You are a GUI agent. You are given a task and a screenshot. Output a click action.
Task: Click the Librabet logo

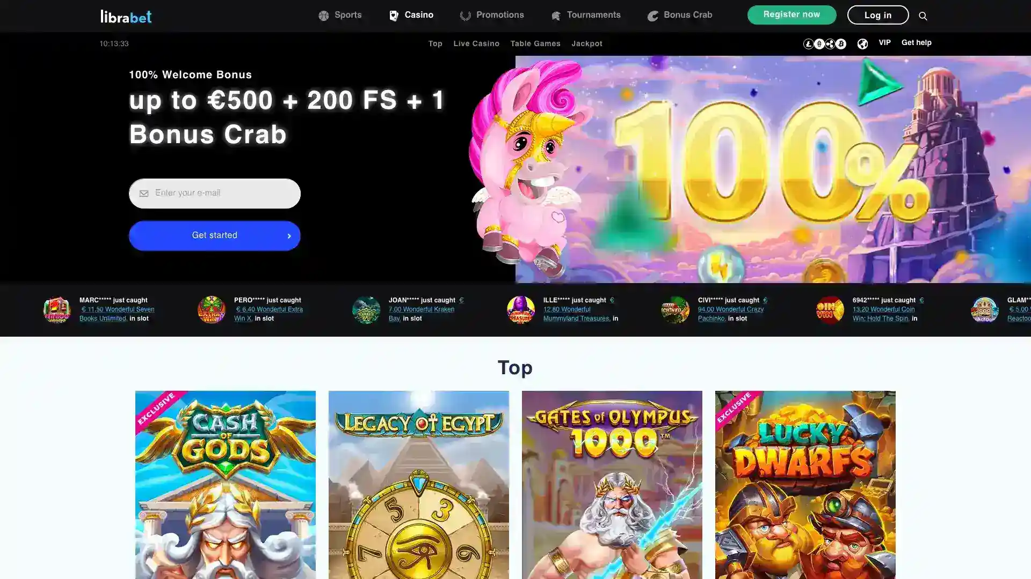click(126, 16)
